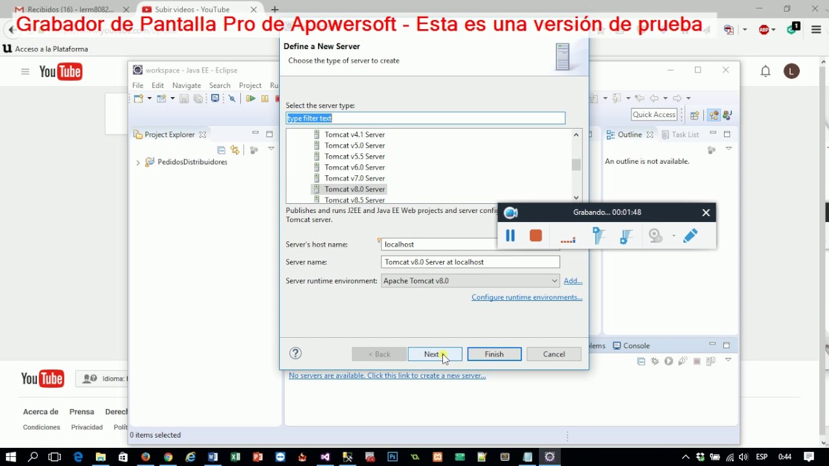Select Tomcat v4.1 Server entry
Image resolution: width=829 pixels, height=466 pixels.
[x=354, y=135]
